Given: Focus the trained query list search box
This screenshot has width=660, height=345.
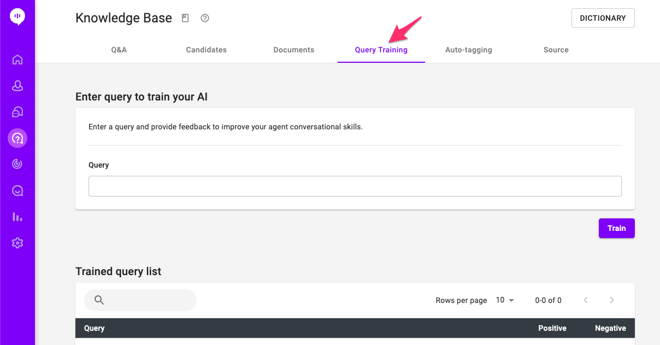Looking at the screenshot, I should pos(140,300).
